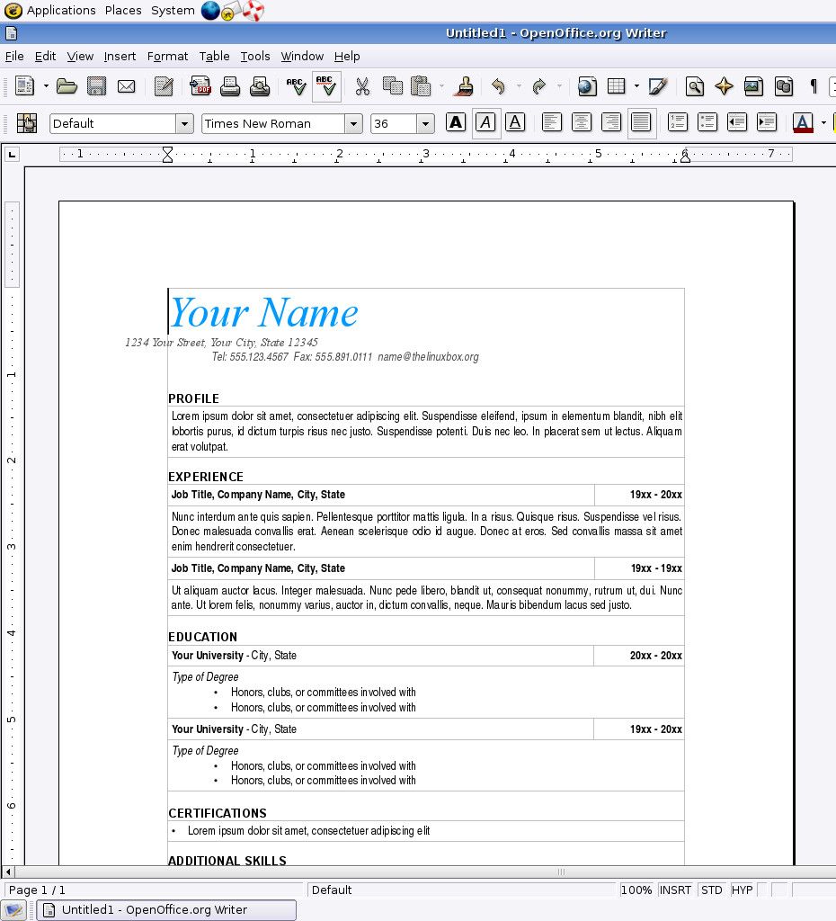Open the Insert menu
The image size is (836, 921).
coord(120,57)
